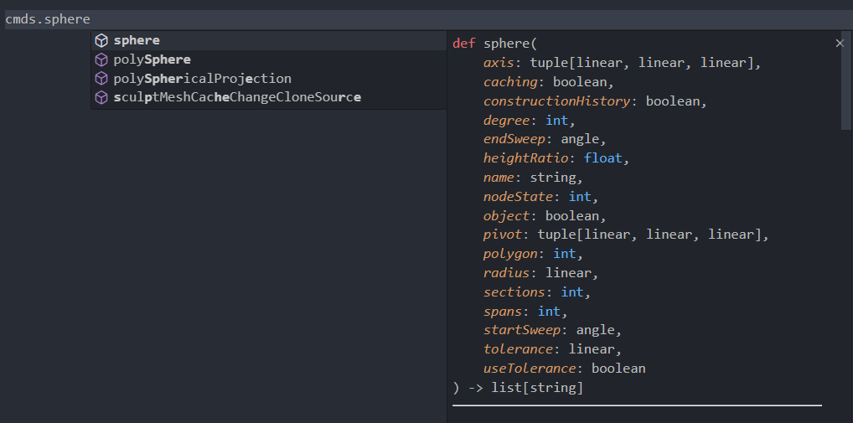Click the pivot tuple parameter line
Viewport: 853px width, 423px height.
point(626,235)
